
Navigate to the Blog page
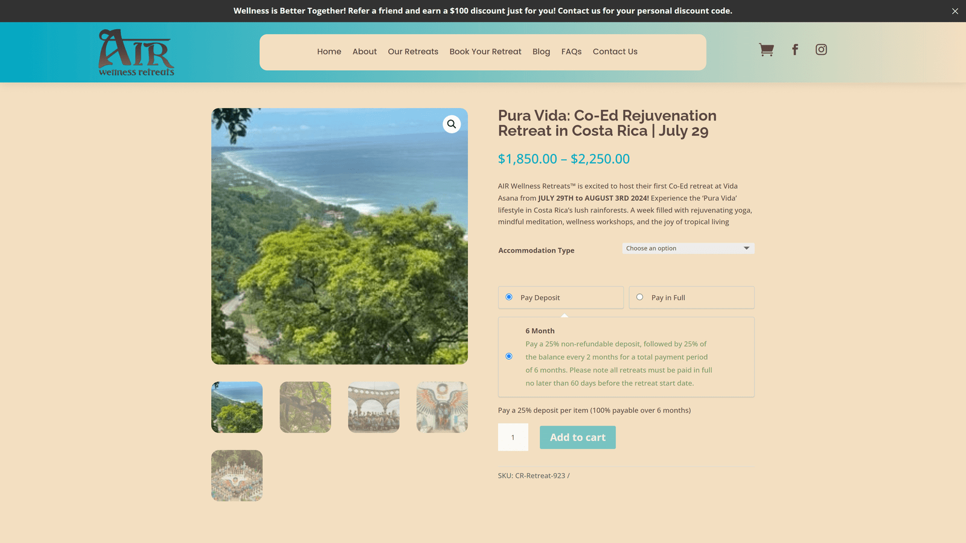pos(541,52)
